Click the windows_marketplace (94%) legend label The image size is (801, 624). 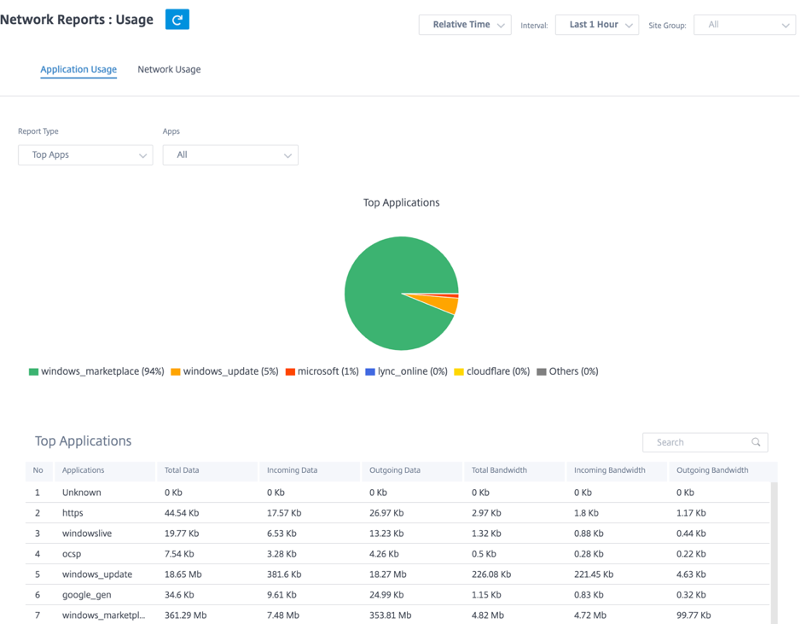pos(102,371)
